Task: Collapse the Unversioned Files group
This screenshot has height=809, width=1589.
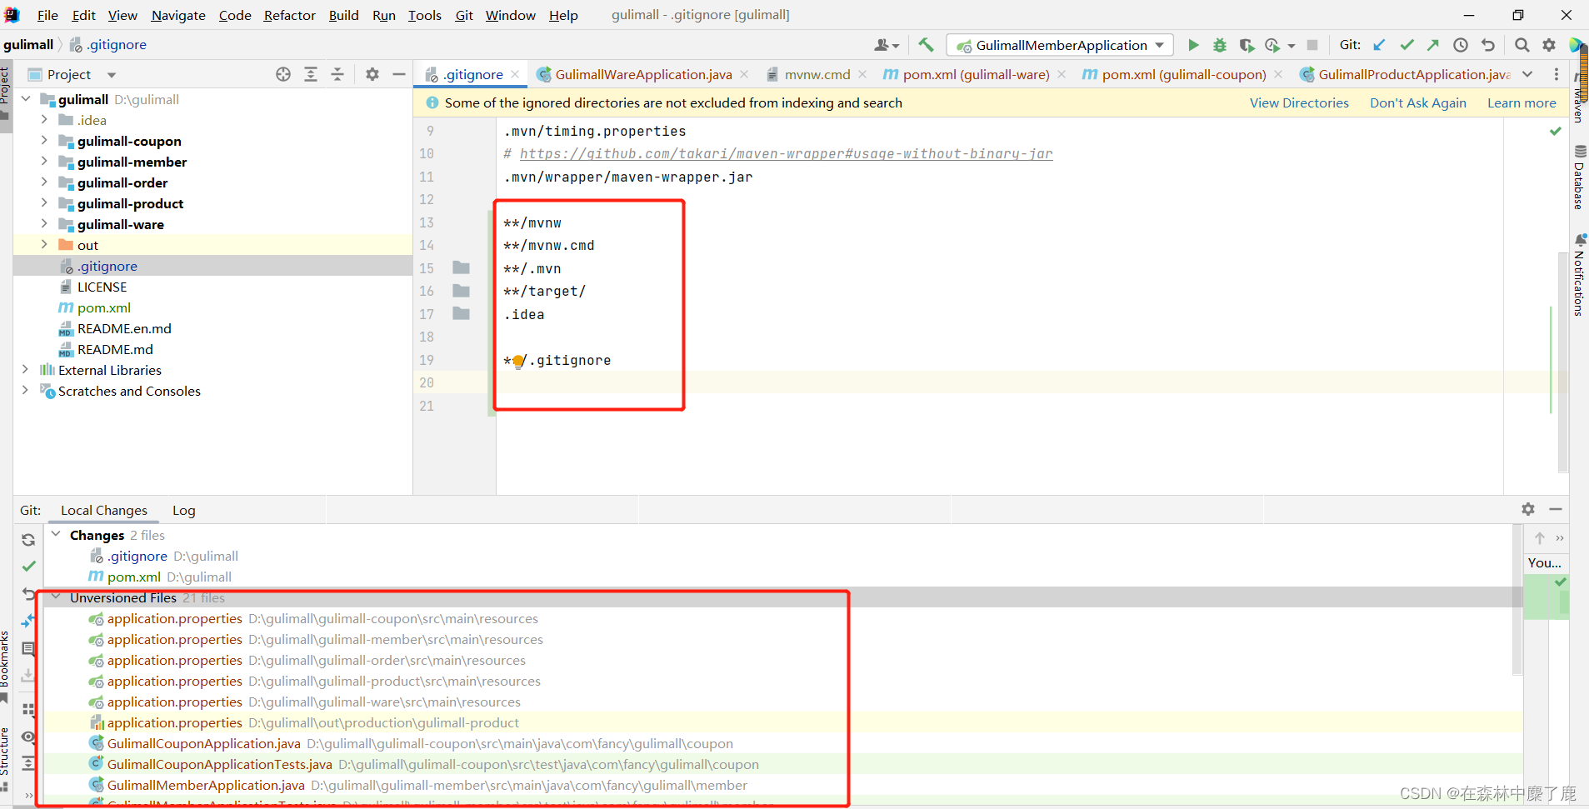Action: tap(56, 597)
